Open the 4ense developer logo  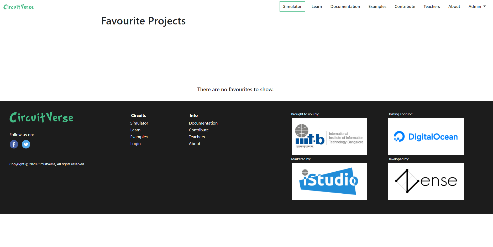426,181
